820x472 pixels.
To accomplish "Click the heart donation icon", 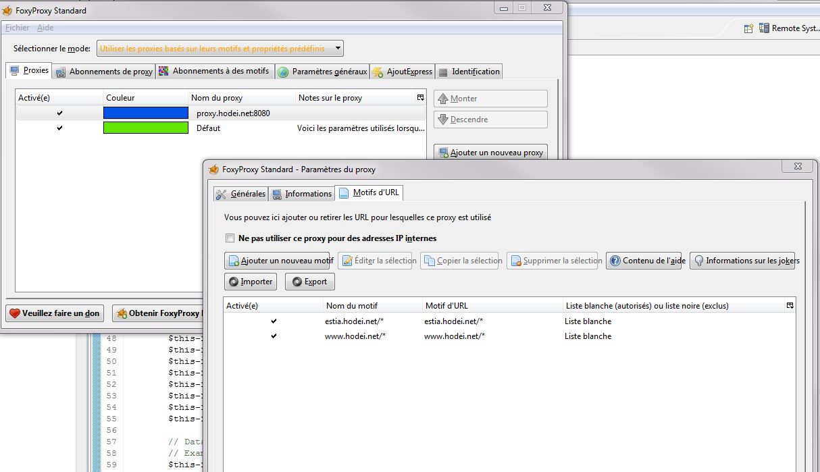I will tap(15, 313).
